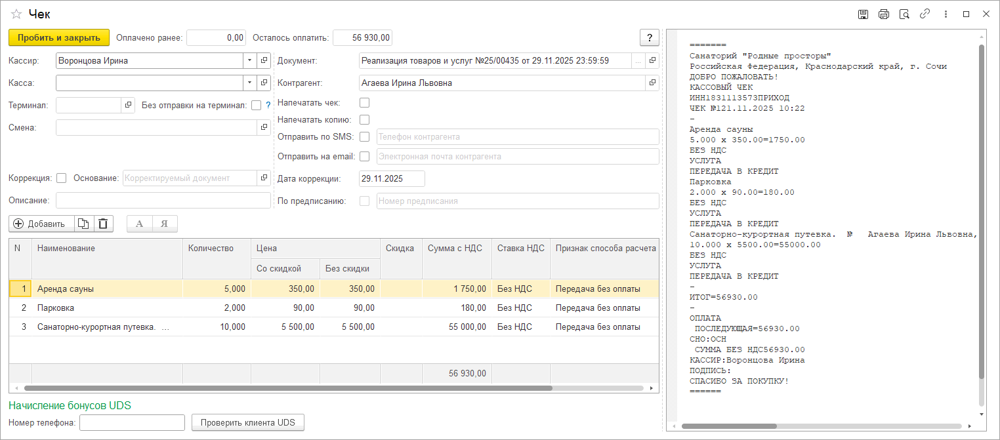Image resolution: width=1000 pixels, height=440 pixels.
Task: Open print preview icon in title bar
Action: click(x=904, y=14)
